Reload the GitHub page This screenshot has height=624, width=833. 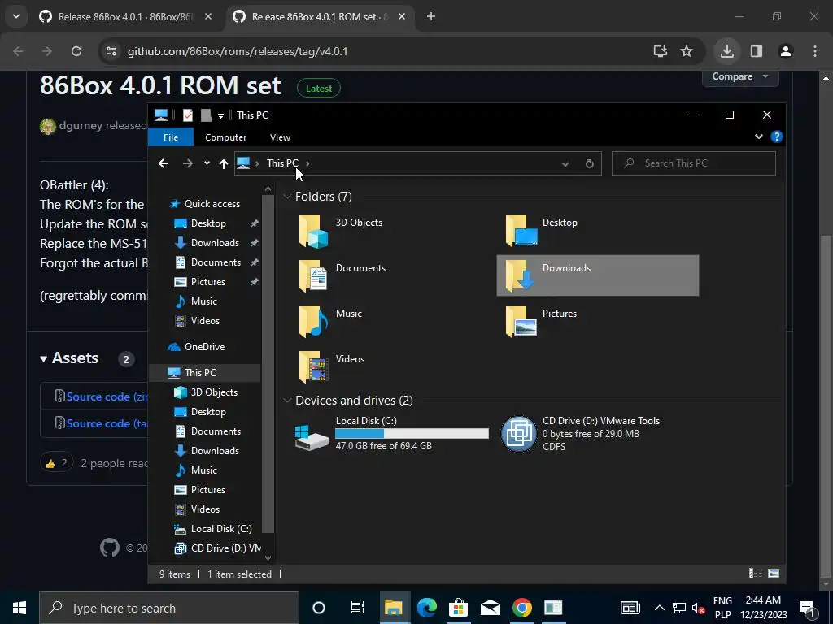click(x=76, y=51)
